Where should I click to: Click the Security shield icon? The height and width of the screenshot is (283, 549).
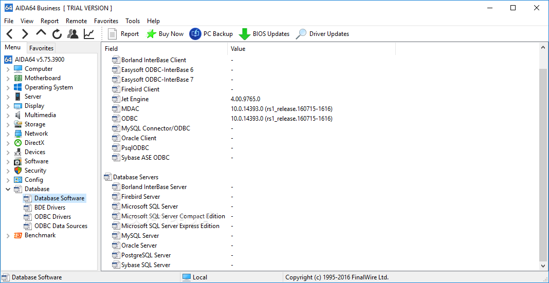(18, 171)
